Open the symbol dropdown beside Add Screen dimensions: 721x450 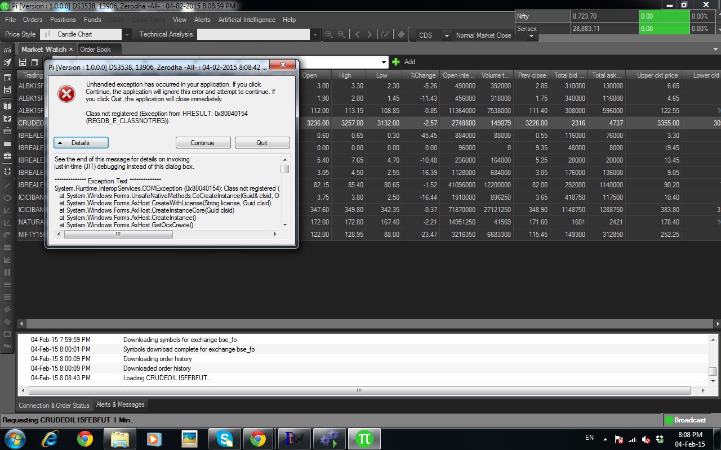pos(384,62)
